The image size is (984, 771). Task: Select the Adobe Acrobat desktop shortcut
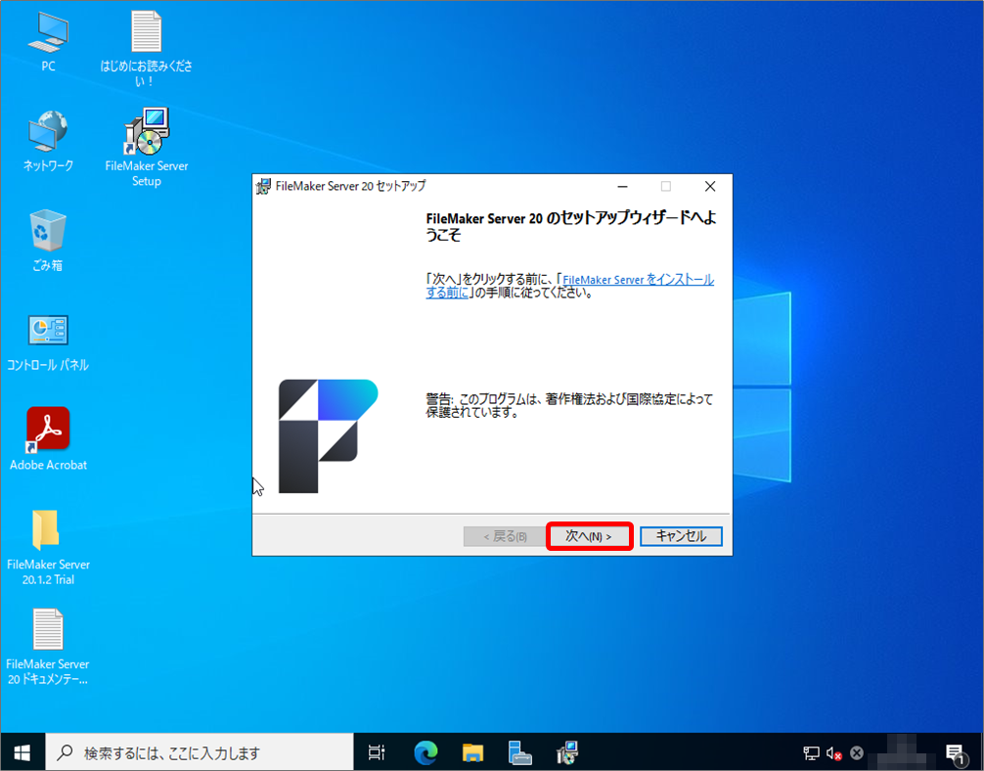tap(48, 439)
